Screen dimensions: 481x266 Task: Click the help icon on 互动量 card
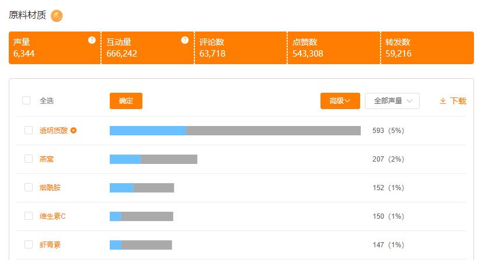pyautogui.click(x=185, y=40)
